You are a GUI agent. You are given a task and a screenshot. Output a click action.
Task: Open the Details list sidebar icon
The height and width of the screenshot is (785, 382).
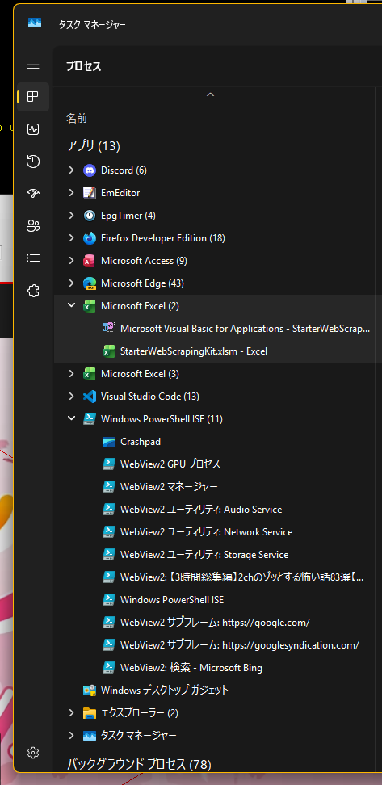pos(33,258)
